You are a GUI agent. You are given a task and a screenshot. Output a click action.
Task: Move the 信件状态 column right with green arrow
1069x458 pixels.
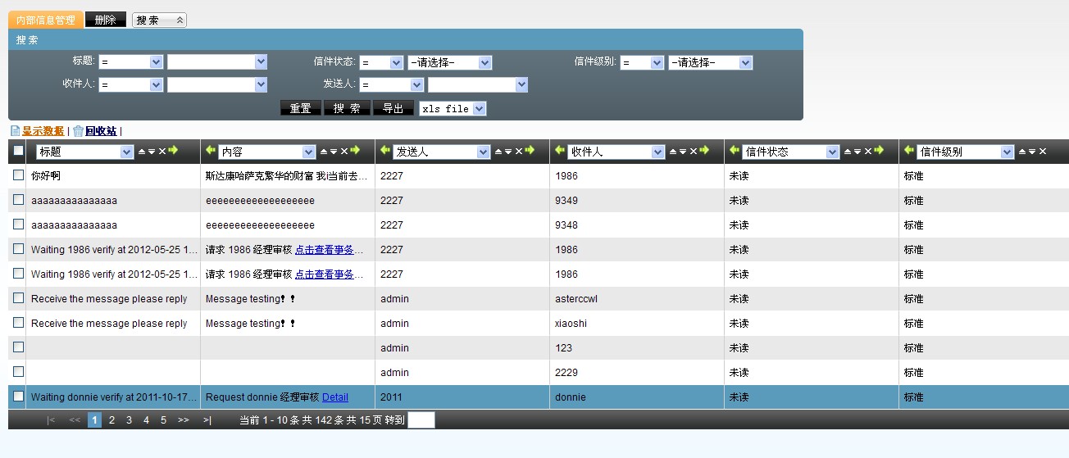(x=879, y=151)
